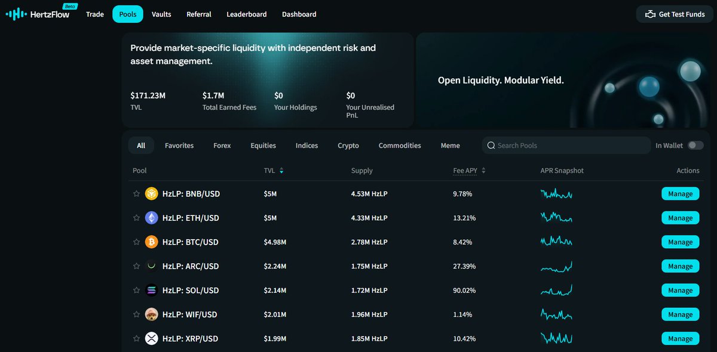The height and width of the screenshot is (352, 717).
Task: Favorite the BNB/USD pool star
Action: (136, 194)
